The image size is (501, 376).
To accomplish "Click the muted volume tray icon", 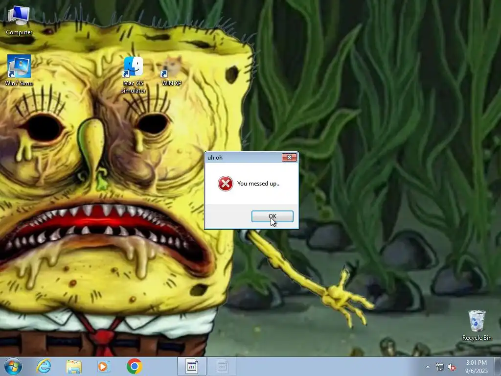I will [x=452, y=367].
